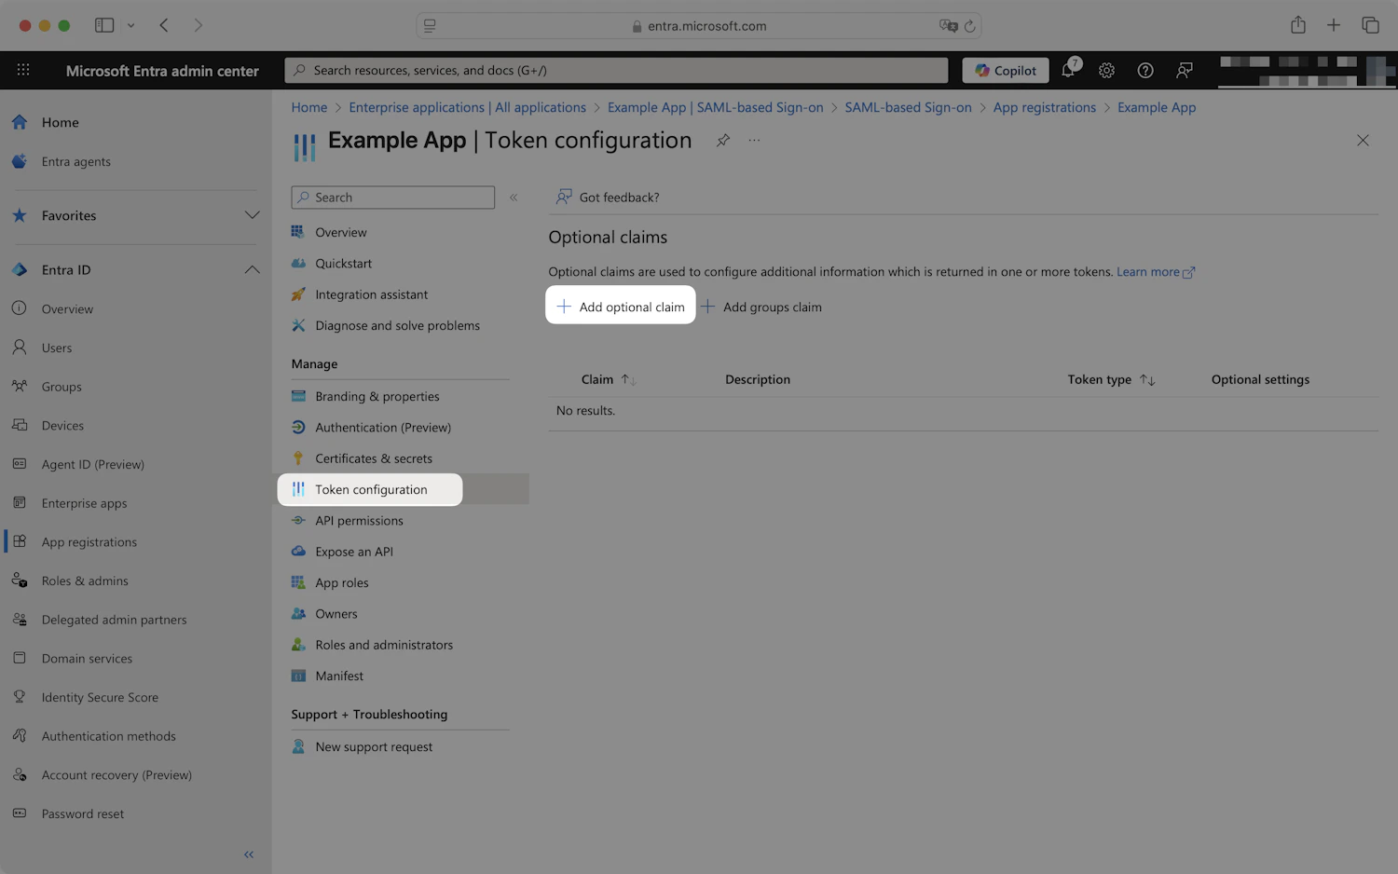Viewport: 1398px width, 874px height.
Task: Click Add groups claim button
Action: (x=761, y=307)
